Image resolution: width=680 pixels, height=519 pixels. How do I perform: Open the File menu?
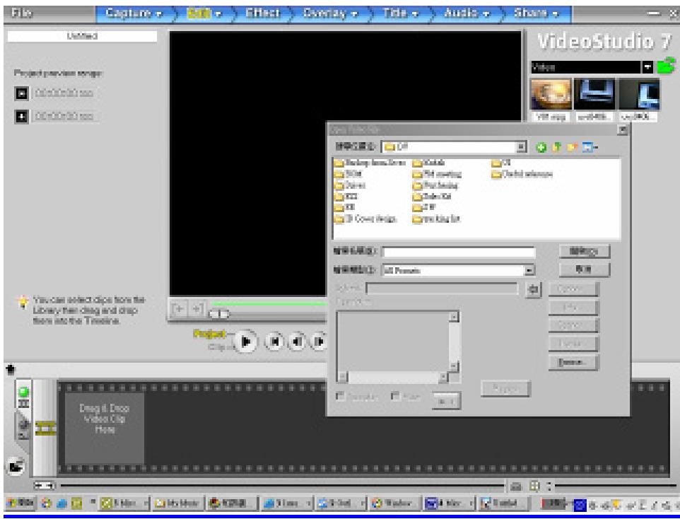22,13
